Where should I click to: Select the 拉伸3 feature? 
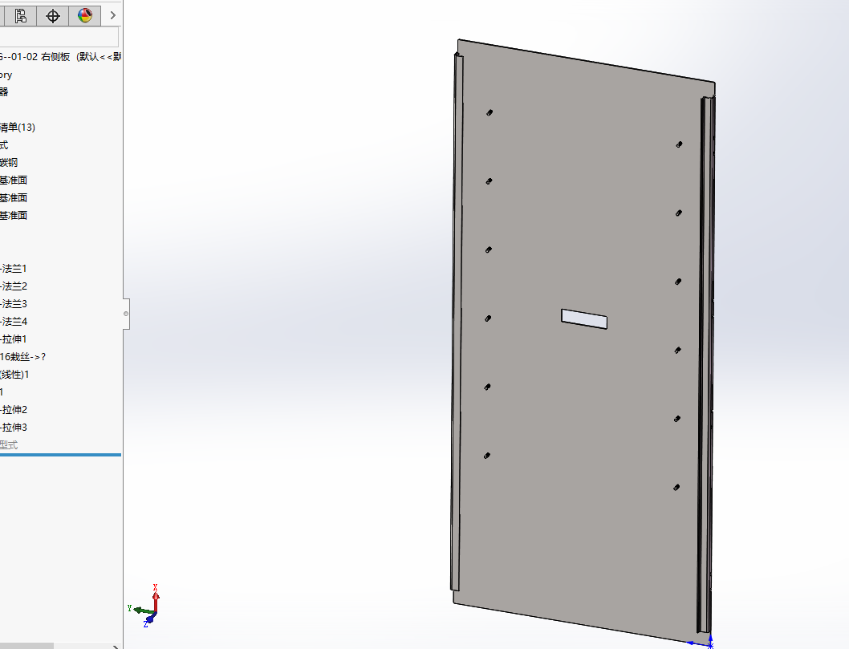[14, 427]
